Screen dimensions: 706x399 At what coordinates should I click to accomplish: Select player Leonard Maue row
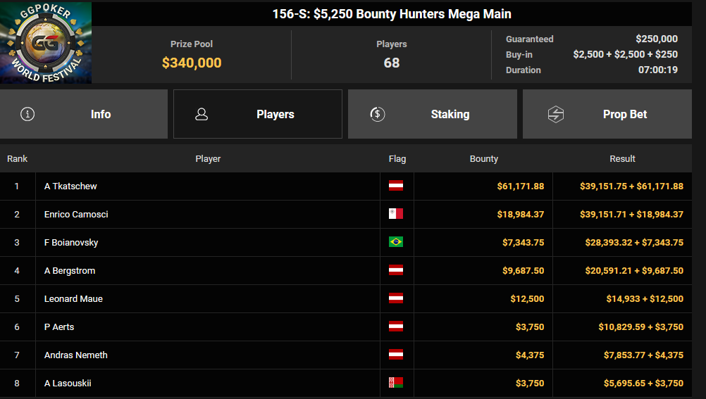click(346, 298)
